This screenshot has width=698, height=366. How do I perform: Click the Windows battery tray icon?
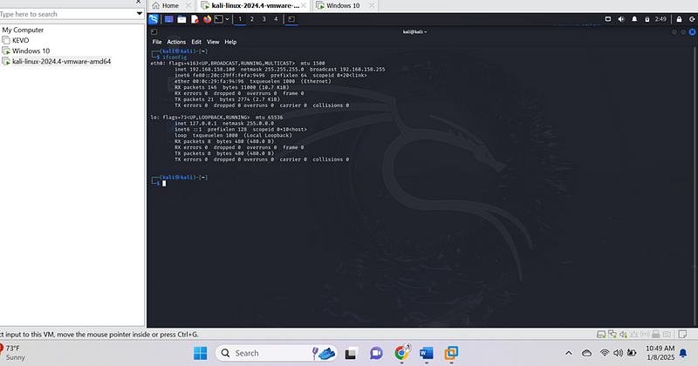(x=631, y=353)
